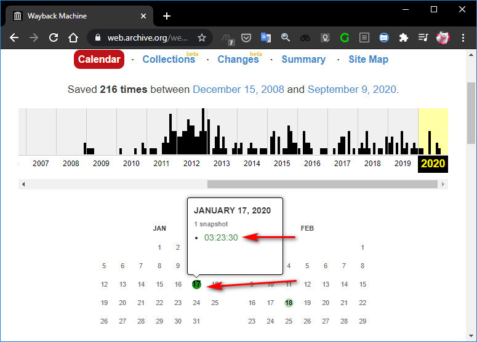
Task: Open the green G Grammarly extension
Action: [345, 38]
